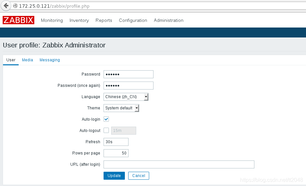
Task: Switch to the Media tab
Action: 28,60
